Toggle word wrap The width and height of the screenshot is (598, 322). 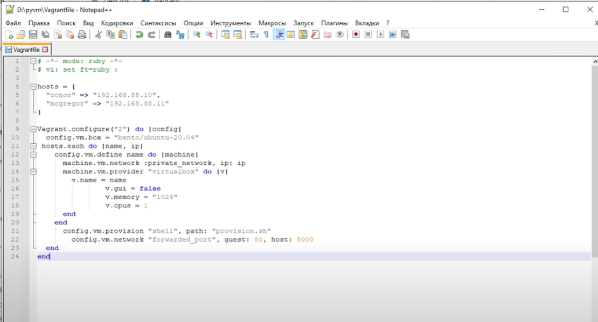(x=254, y=34)
